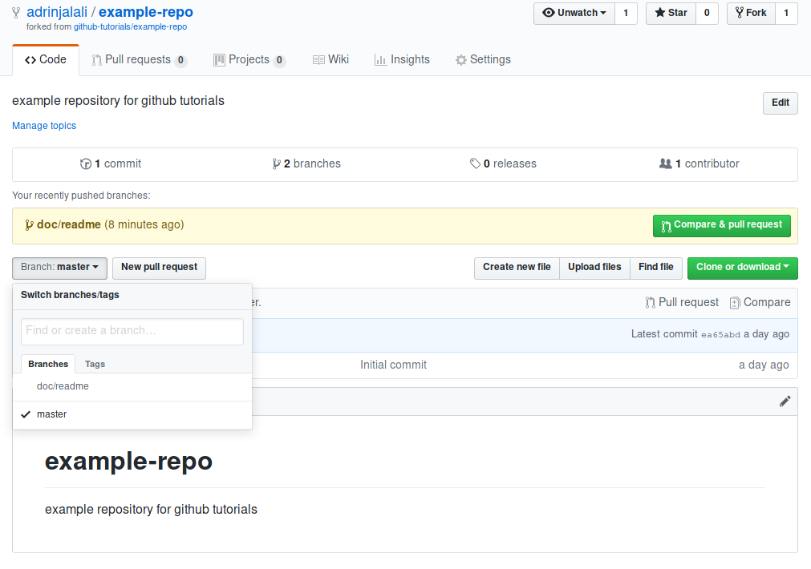The image size is (811, 569).
Task: Switch to Tags tab in branch switcher
Action: coord(95,364)
